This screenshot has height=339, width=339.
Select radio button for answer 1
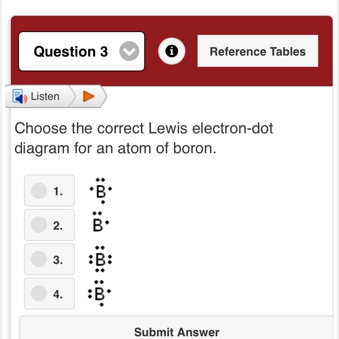click(x=39, y=191)
